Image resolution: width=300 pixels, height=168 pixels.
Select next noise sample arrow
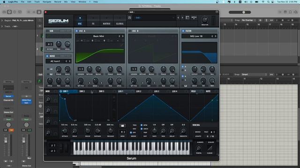70,61
